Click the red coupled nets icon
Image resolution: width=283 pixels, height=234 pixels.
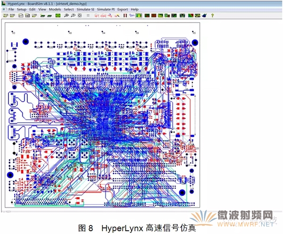[x=110, y=16]
